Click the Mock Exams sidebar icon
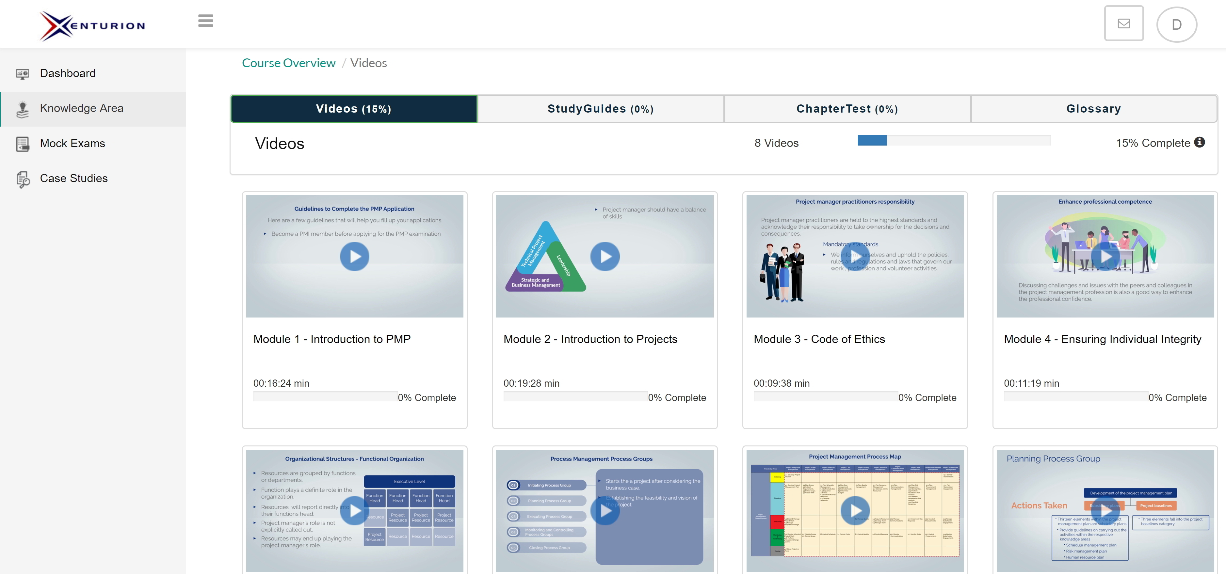This screenshot has height=574, width=1226. 22,144
